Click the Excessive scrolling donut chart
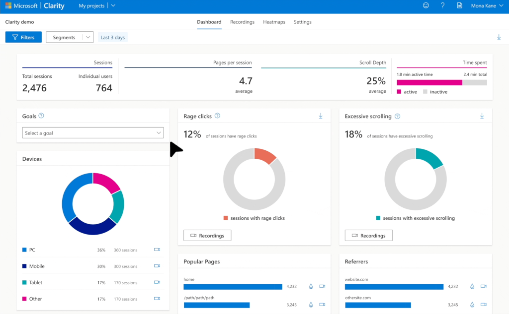The height and width of the screenshot is (314, 509). 416,179
